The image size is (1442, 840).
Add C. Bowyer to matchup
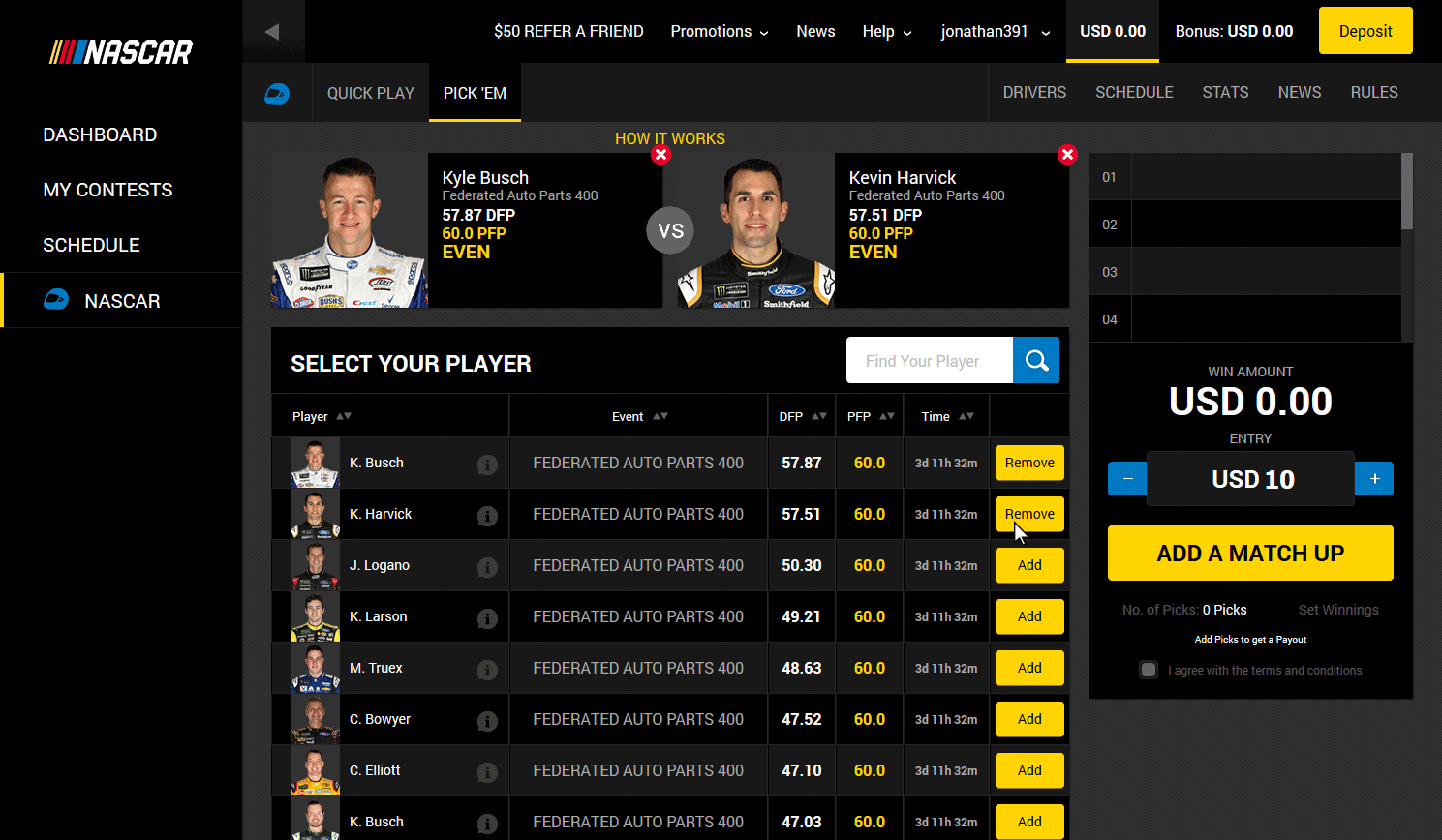tap(1029, 719)
